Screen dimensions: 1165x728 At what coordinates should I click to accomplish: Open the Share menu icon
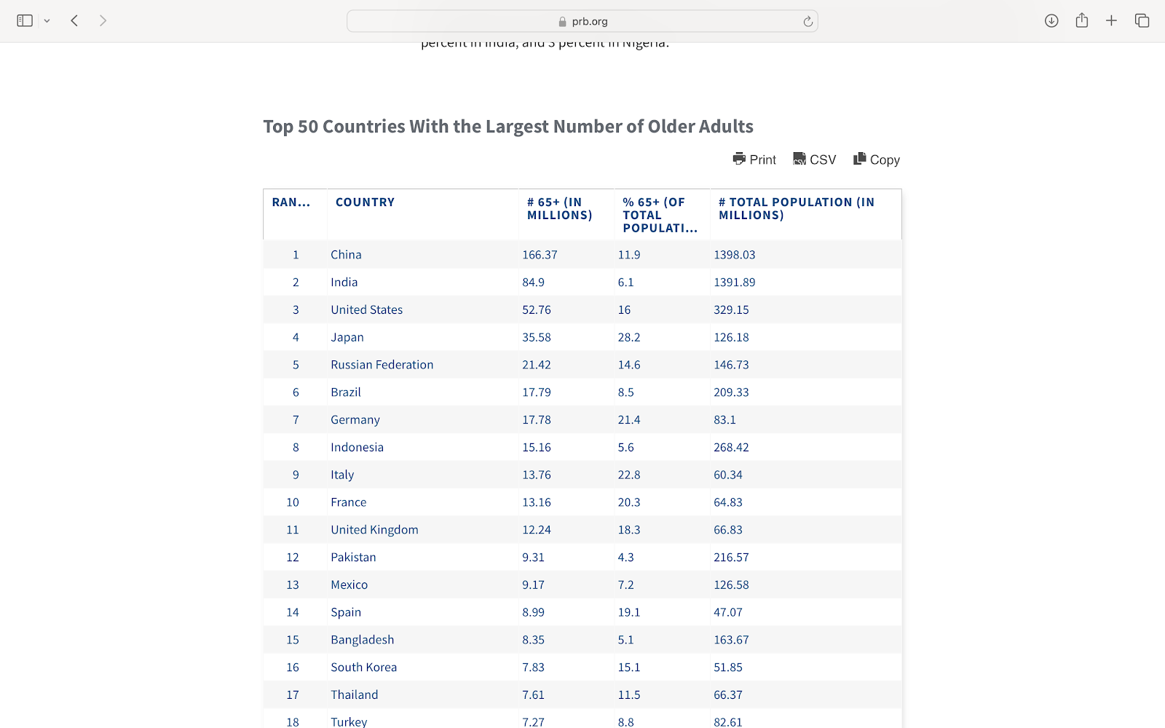tap(1081, 21)
